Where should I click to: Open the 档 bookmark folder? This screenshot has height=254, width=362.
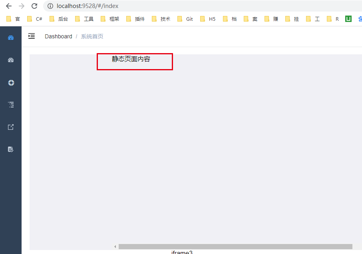click(230, 19)
